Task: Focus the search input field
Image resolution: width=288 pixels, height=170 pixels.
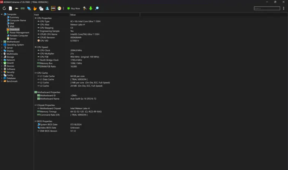Action: [267, 8]
